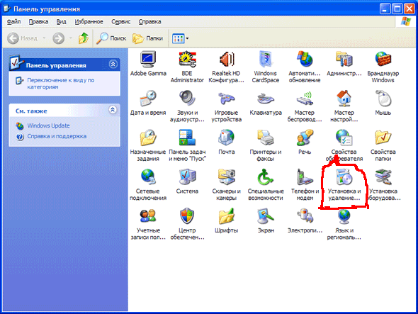Open Почта icon

click(226, 138)
